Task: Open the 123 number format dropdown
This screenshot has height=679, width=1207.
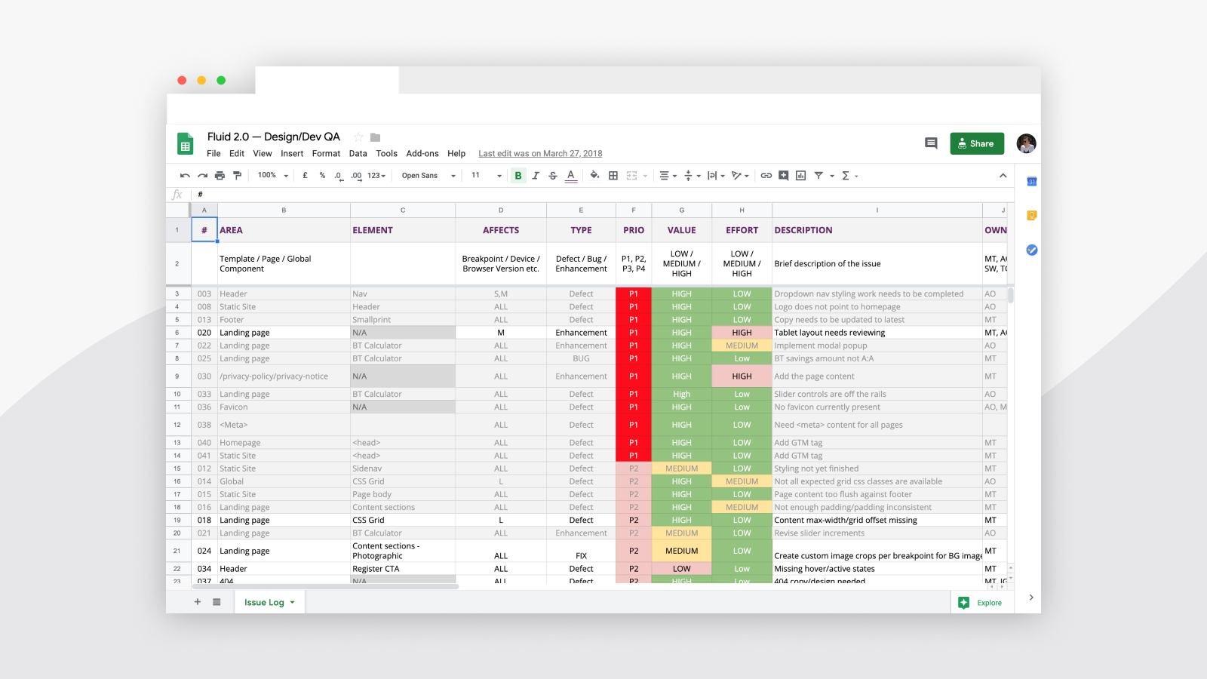Action: pos(376,176)
